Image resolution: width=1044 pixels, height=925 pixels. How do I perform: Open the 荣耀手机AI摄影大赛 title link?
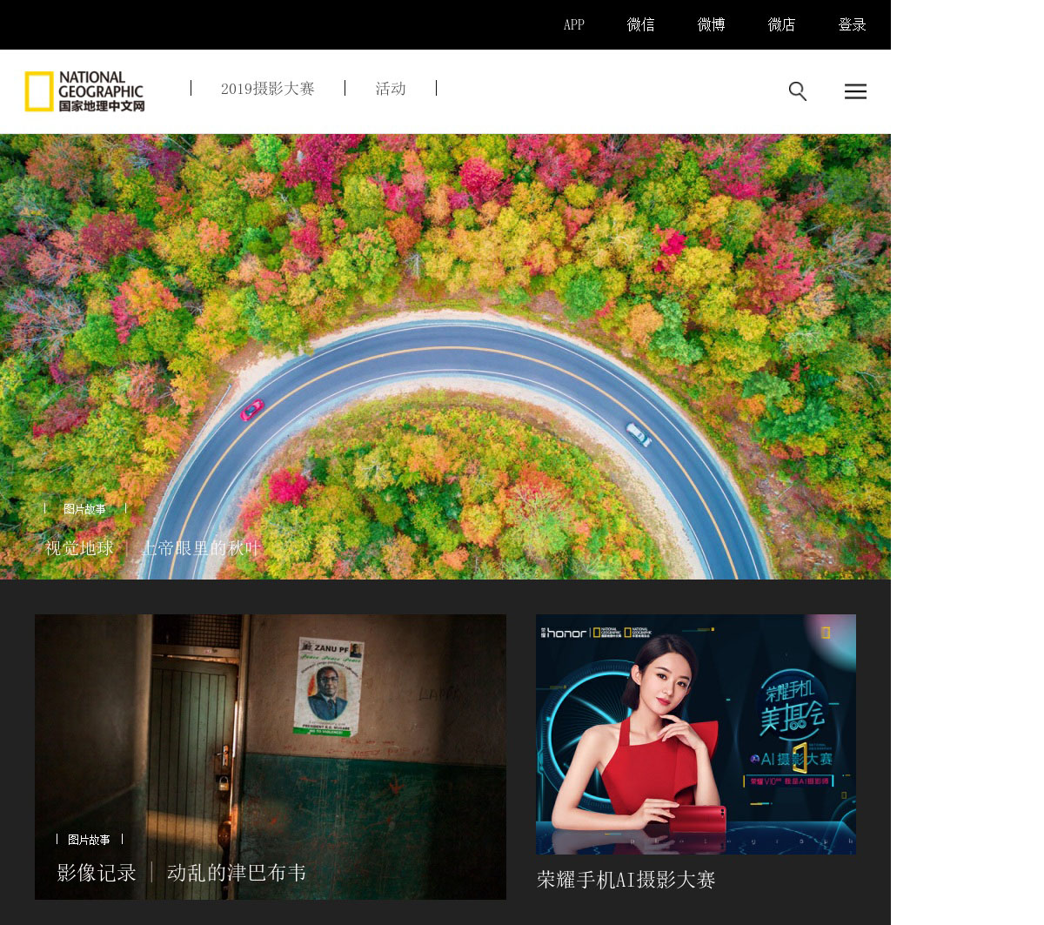tap(626, 880)
